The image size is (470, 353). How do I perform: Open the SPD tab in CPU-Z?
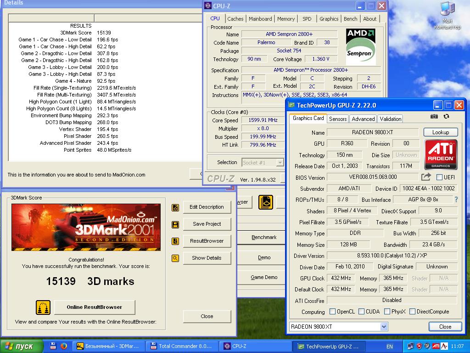pos(307,18)
